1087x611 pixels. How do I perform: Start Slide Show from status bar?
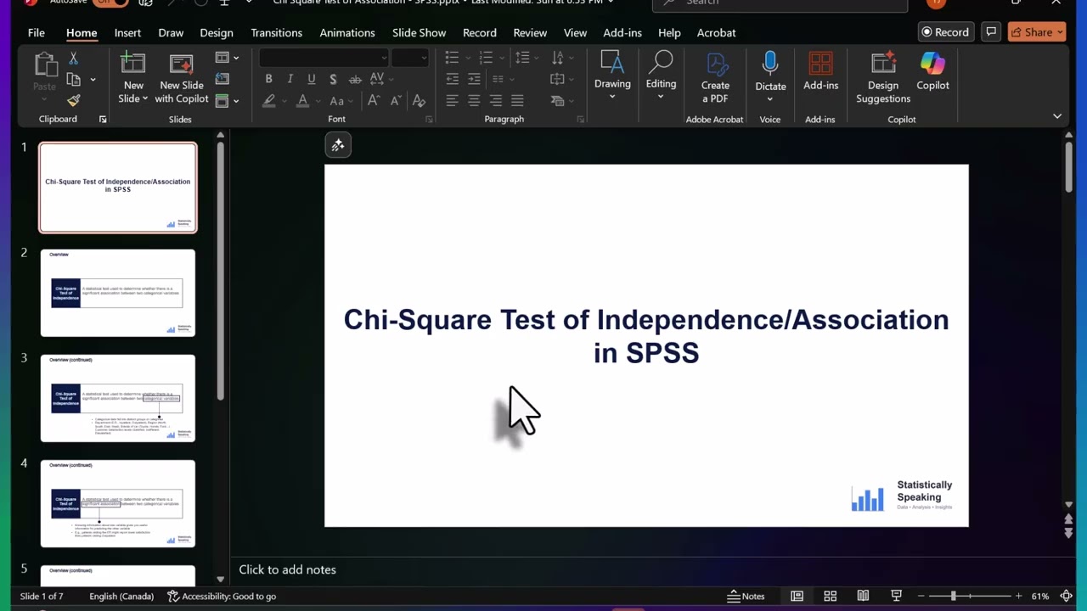(896, 596)
